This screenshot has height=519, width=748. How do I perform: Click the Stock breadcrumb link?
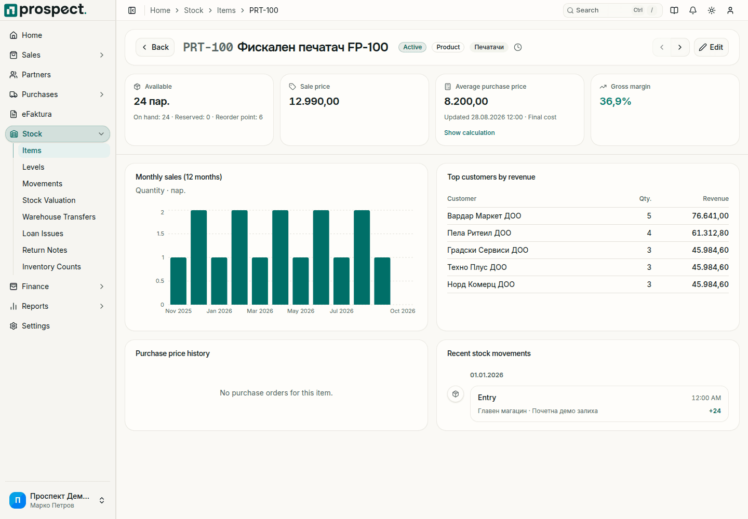point(193,10)
